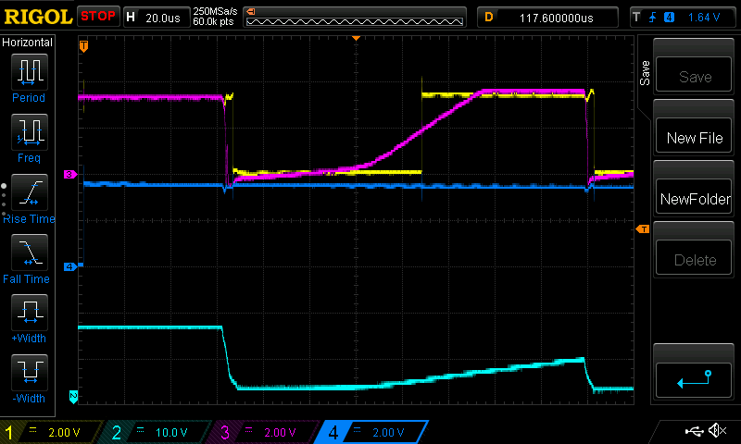Click the orange trigger level marker on right edge
Screen dimensions: 741x444
point(643,229)
